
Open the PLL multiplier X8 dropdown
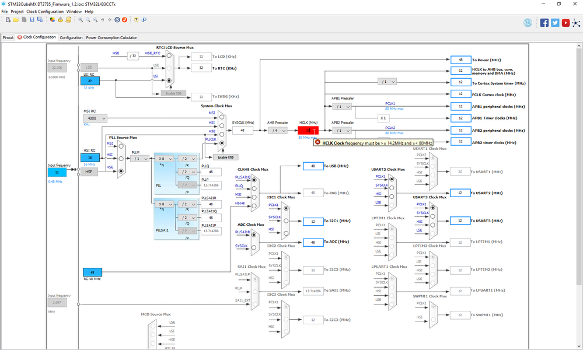point(165,159)
